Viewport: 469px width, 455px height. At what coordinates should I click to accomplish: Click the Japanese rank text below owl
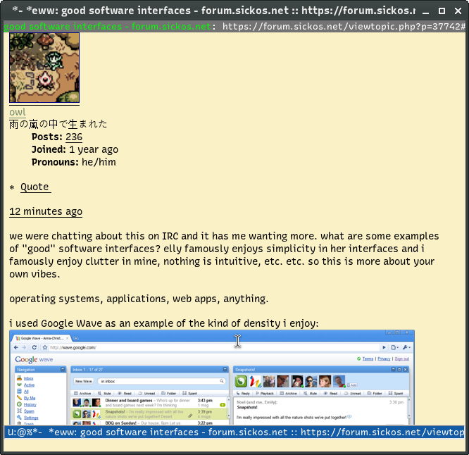click(x=58, y=124)
